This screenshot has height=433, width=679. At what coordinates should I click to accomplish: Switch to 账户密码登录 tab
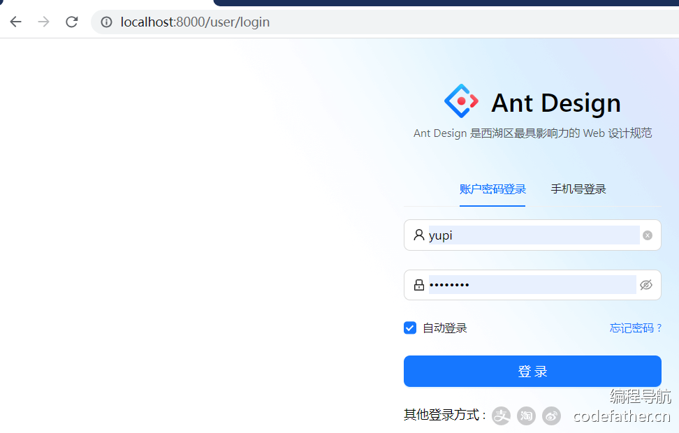coord(492,189)
